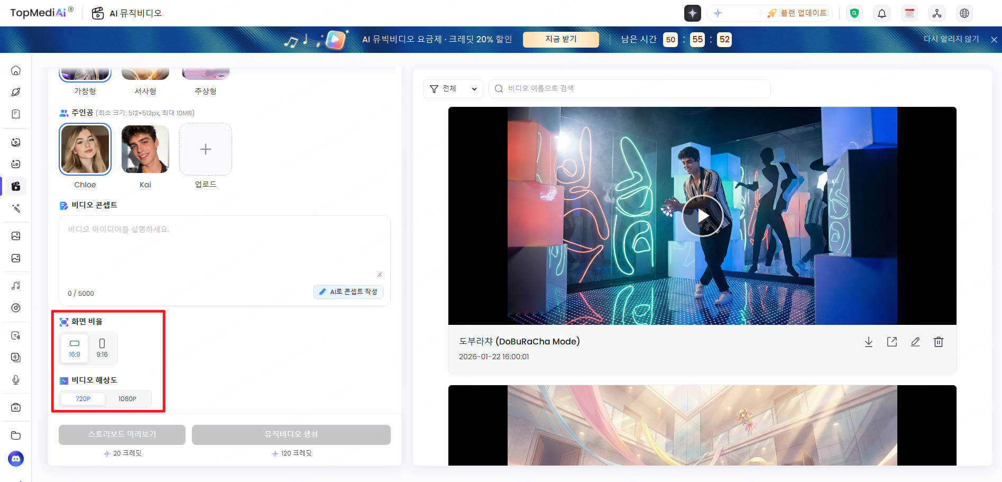Select the 9:16 aspect ratio
The height and width of the screenshot is (482, 1002).
tap(102, 348)
